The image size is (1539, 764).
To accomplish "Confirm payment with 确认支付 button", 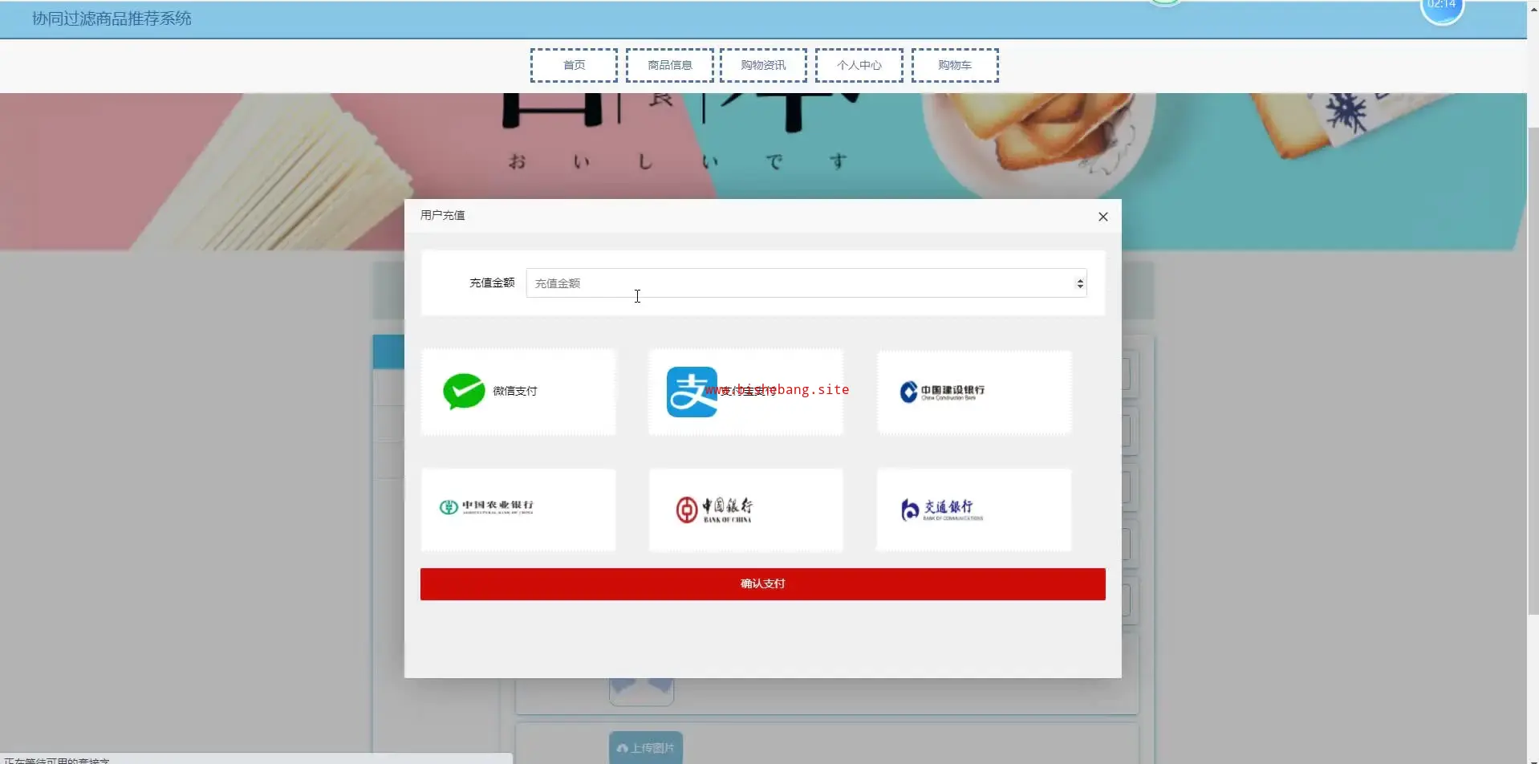I will click(x=763, y=584).
